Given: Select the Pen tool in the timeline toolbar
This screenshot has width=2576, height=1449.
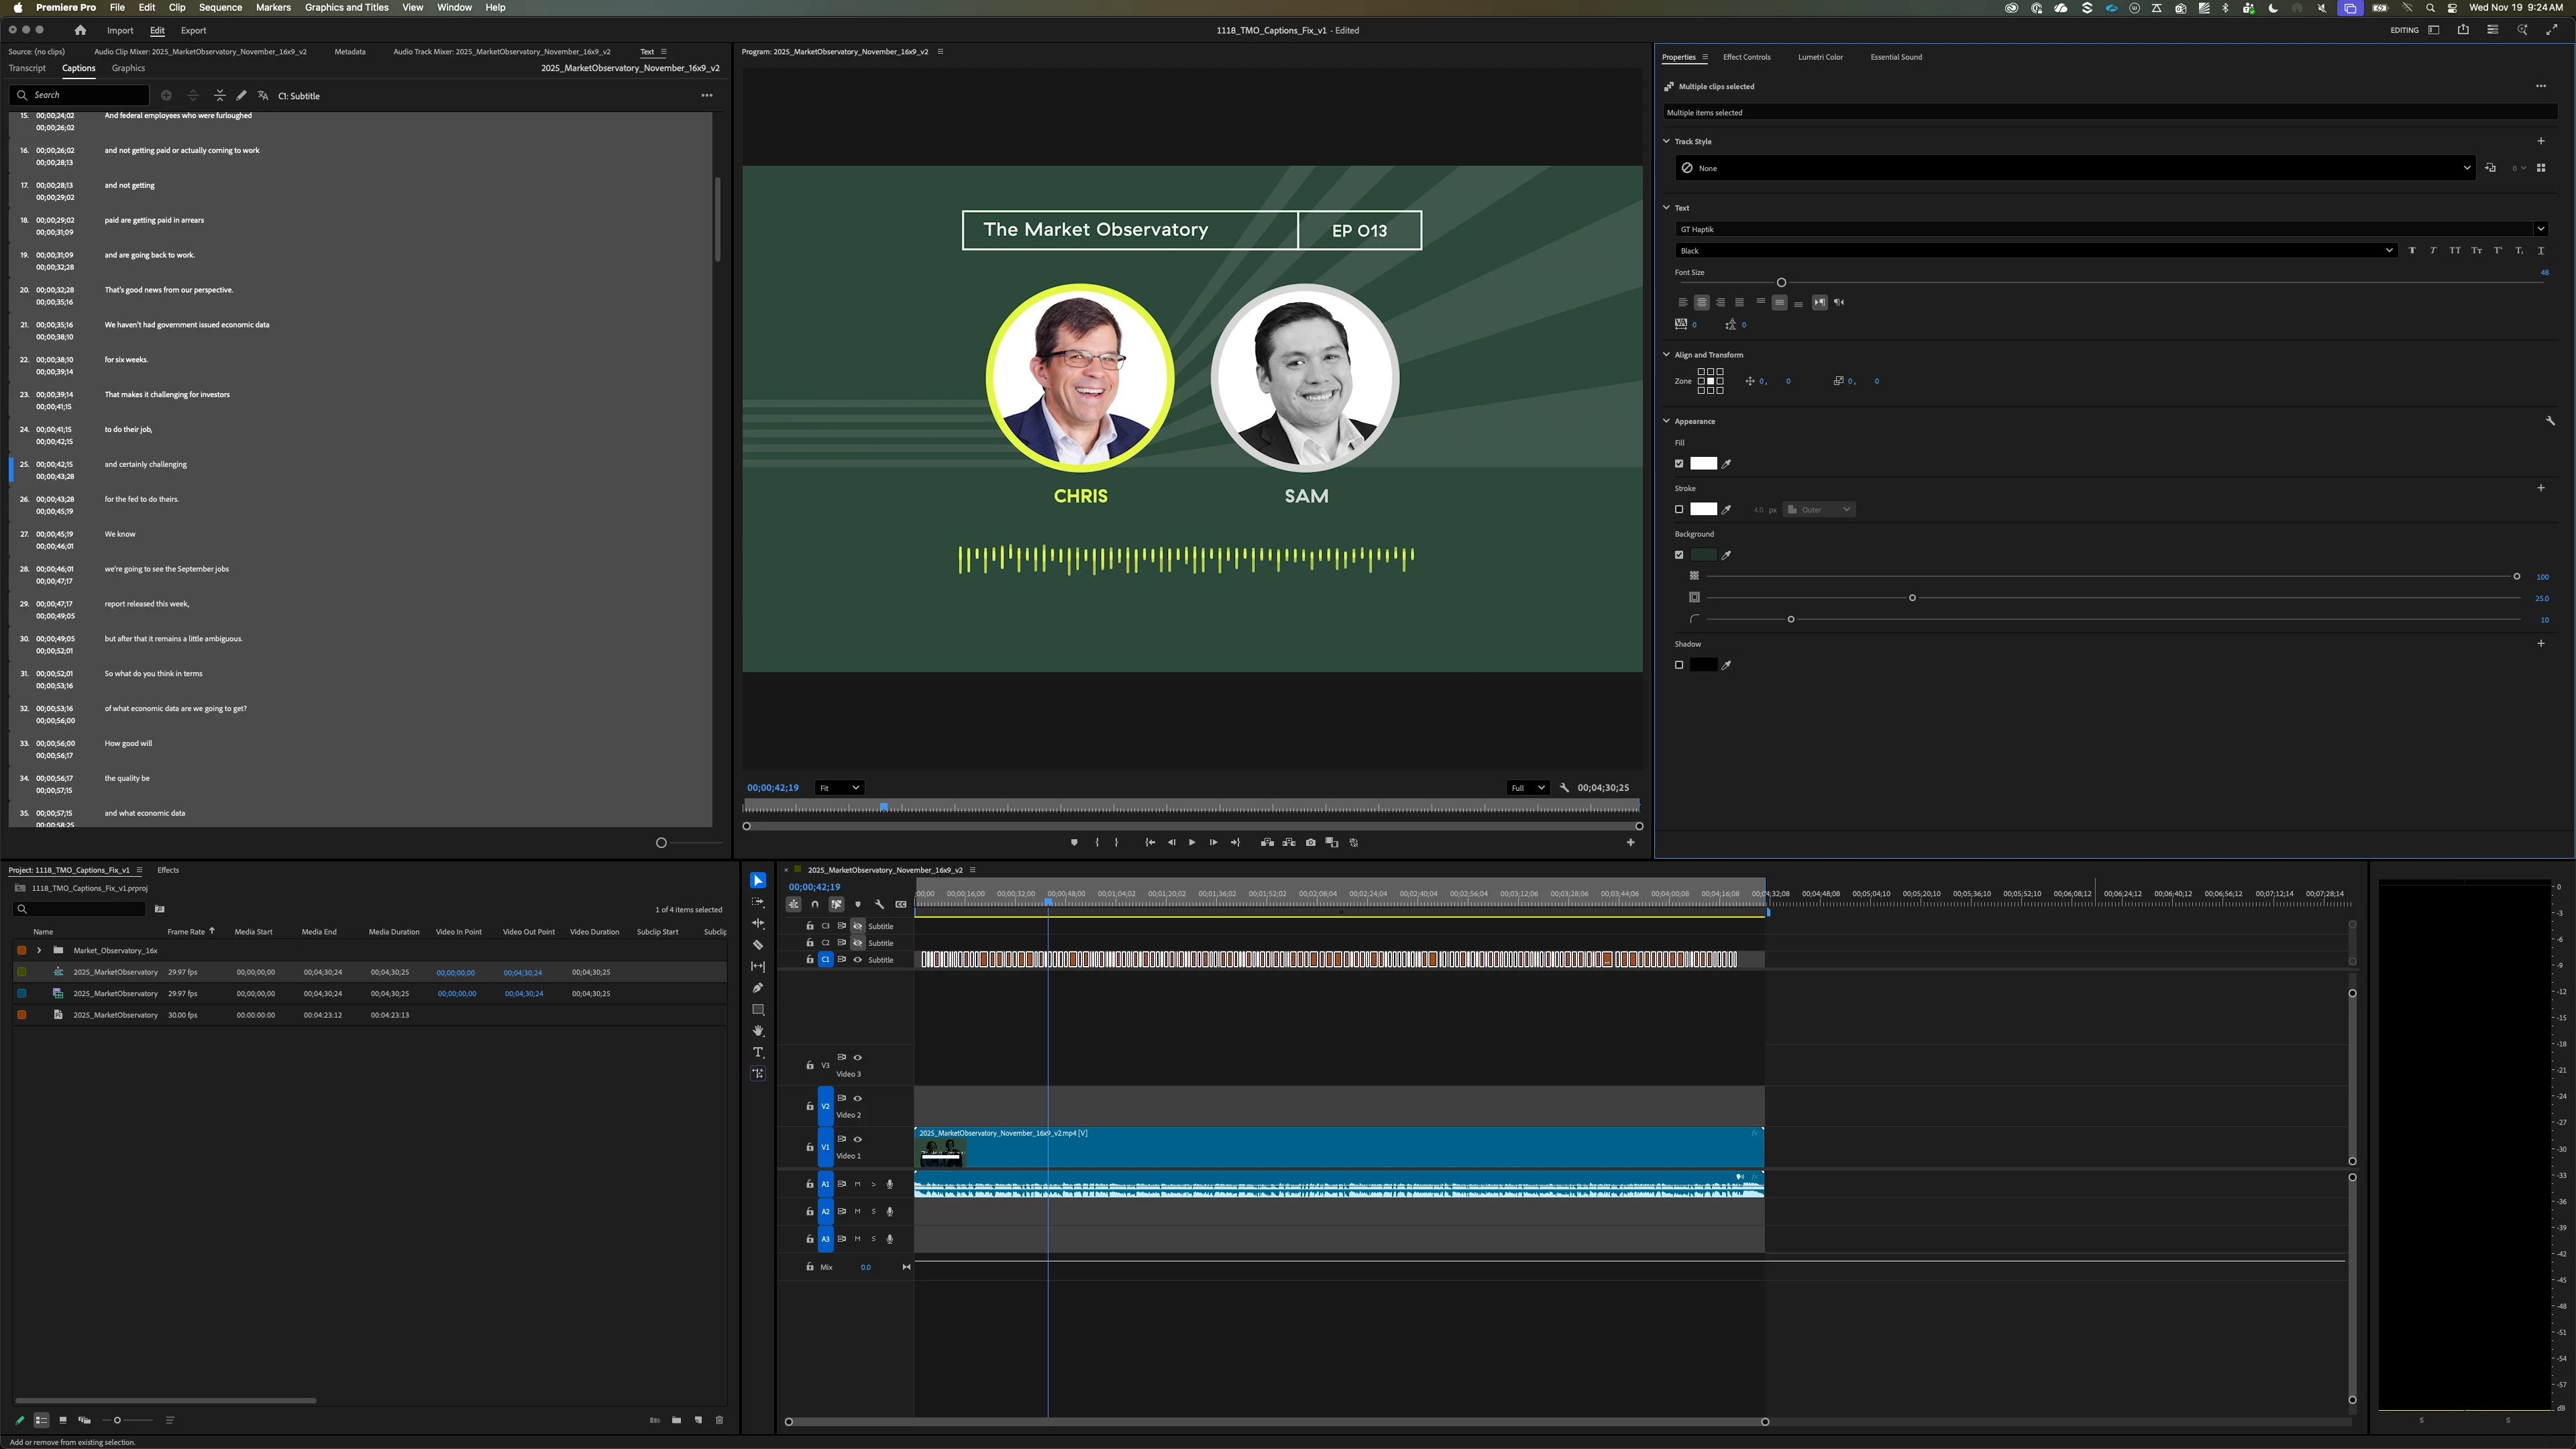Looking at the screenshot, I should pyautogui.click(x=758, y=988).
